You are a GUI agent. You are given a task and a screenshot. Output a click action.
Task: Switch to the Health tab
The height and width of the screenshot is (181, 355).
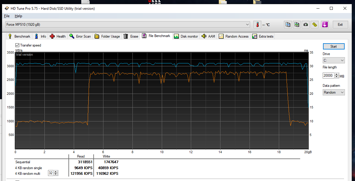pos(58,36)
